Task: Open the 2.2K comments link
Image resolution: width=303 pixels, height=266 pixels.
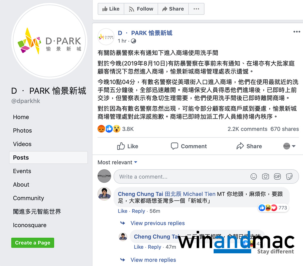Action: coord(247,129)
